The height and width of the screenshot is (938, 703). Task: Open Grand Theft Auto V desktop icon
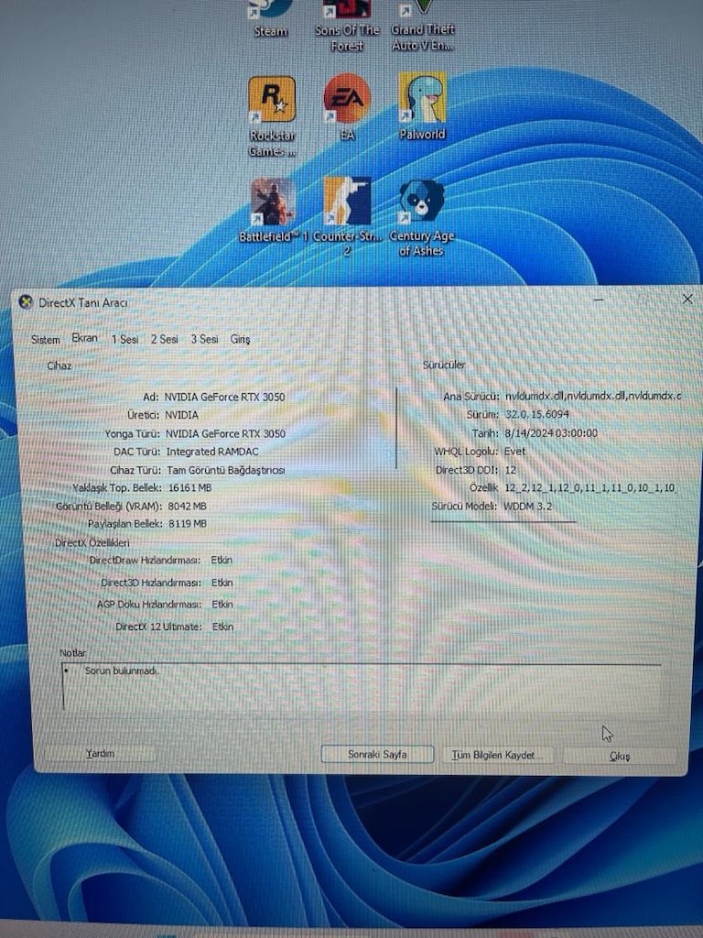click(x=423, y=25)
